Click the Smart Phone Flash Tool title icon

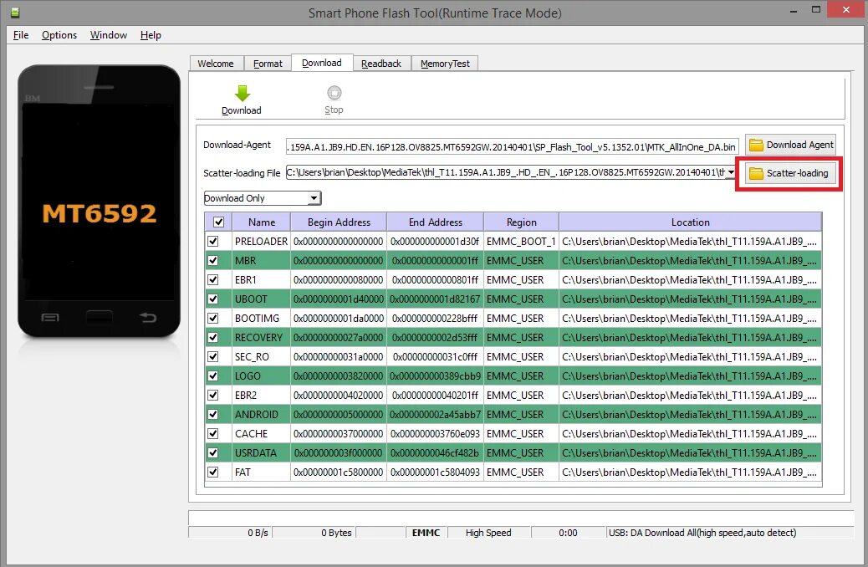[x=15, y=13]
